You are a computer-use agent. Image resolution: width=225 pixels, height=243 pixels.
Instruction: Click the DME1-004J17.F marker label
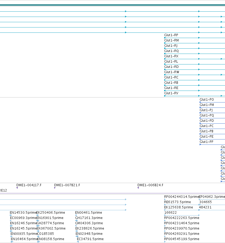29,185
